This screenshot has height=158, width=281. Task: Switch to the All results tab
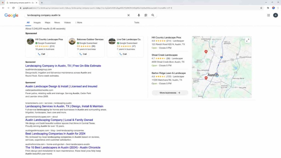pos(28,22)
